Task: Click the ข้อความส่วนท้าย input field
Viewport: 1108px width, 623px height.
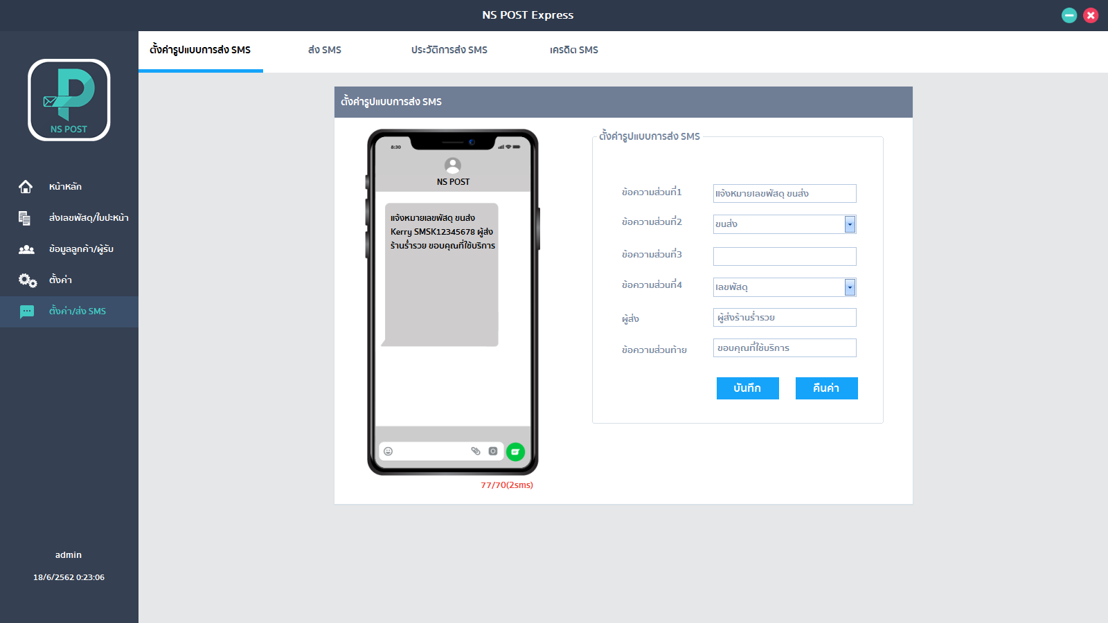Action: (785, 347)
